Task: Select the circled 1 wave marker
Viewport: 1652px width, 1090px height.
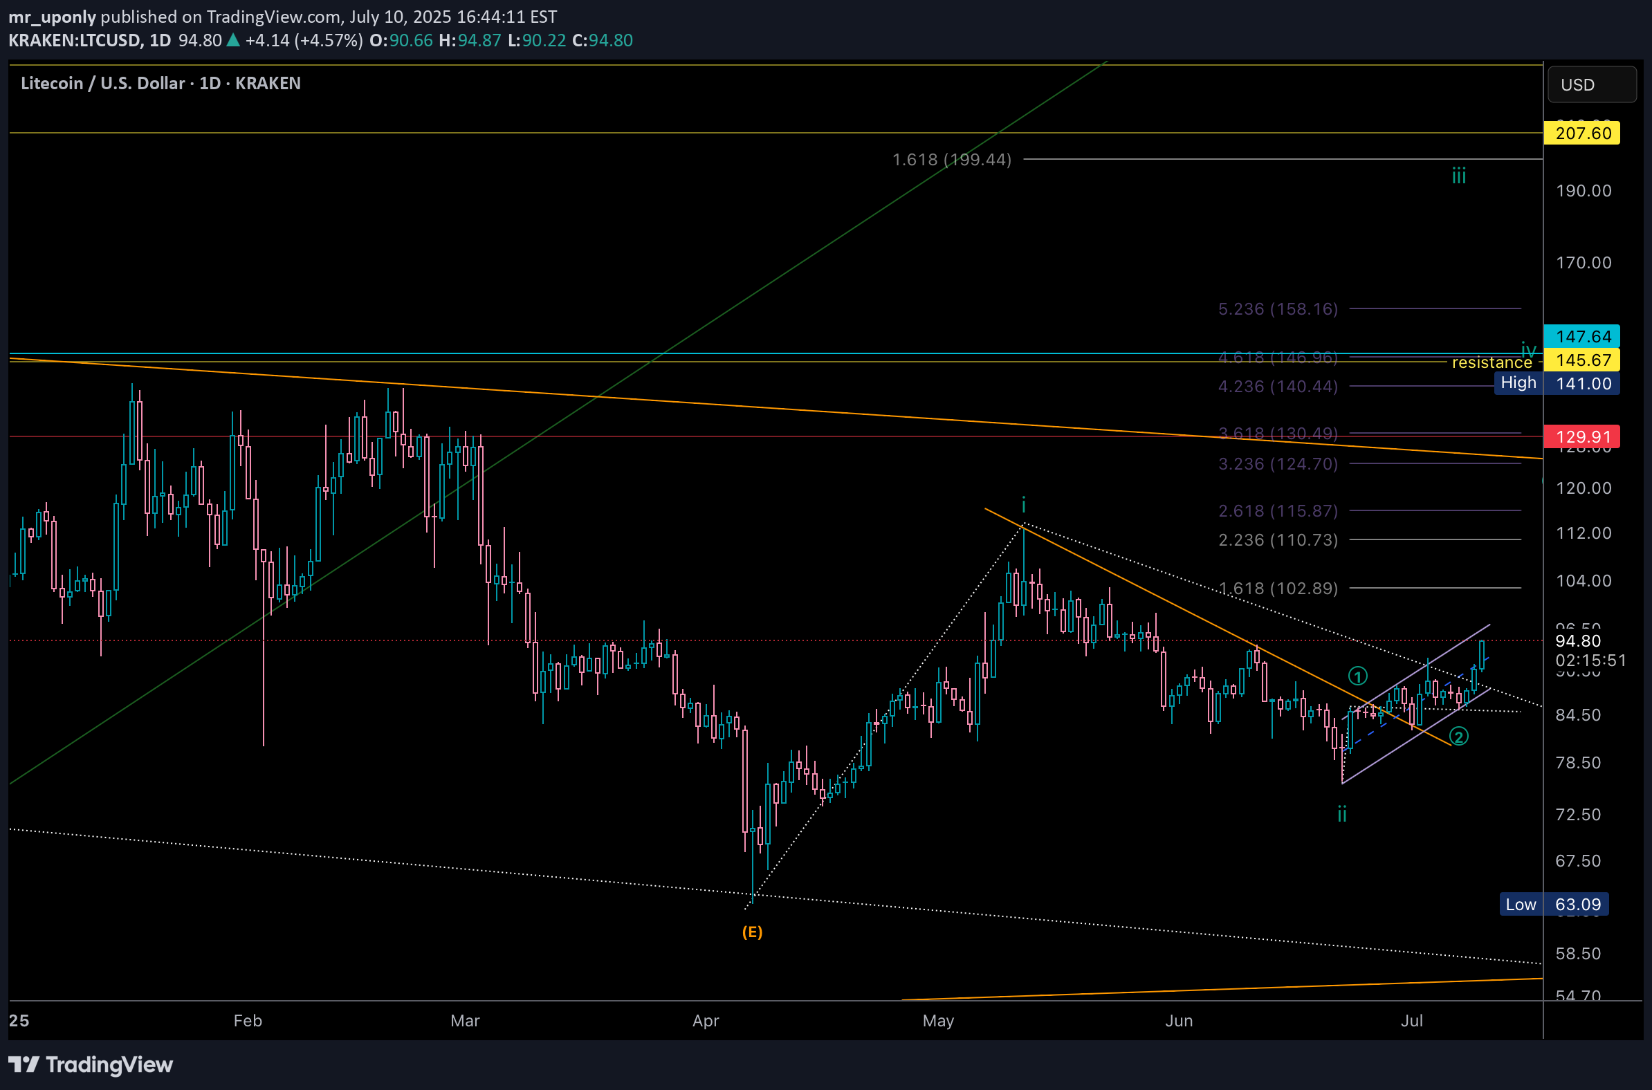Action: tap(1358, 676)
